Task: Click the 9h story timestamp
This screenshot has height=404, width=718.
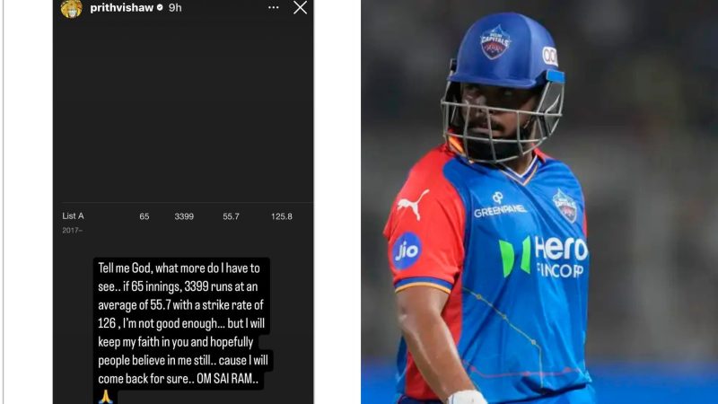Action: pyautogui.click(x=175, y=8)
